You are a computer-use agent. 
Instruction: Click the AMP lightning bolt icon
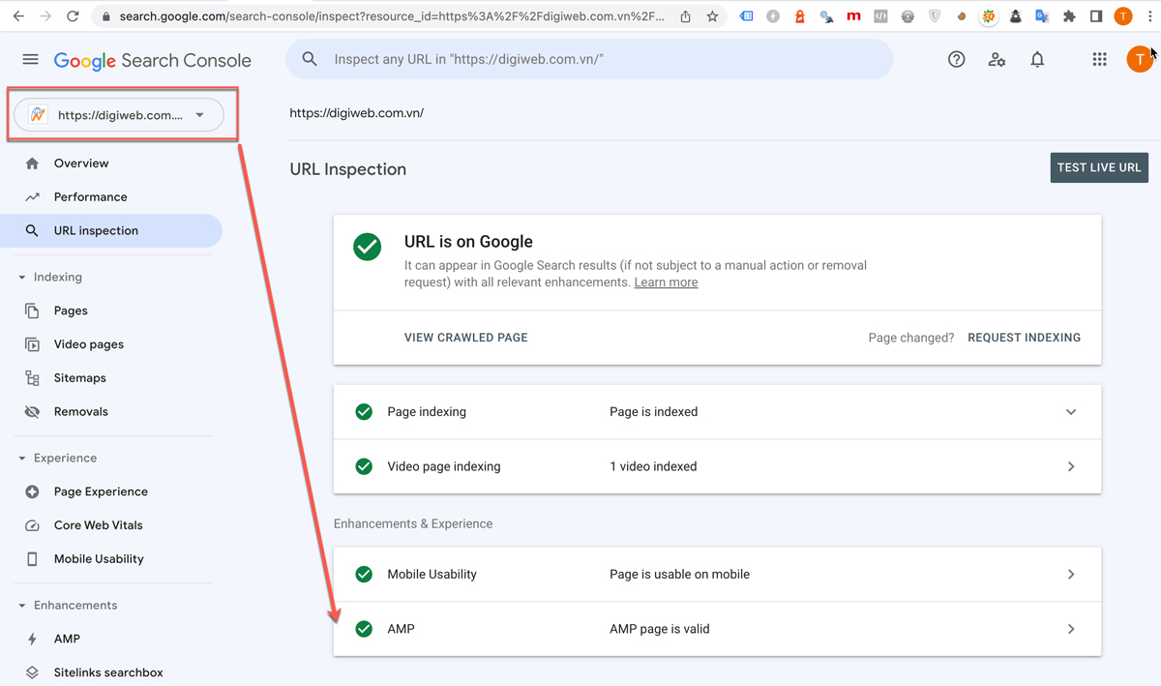click(x=32, y=640)
